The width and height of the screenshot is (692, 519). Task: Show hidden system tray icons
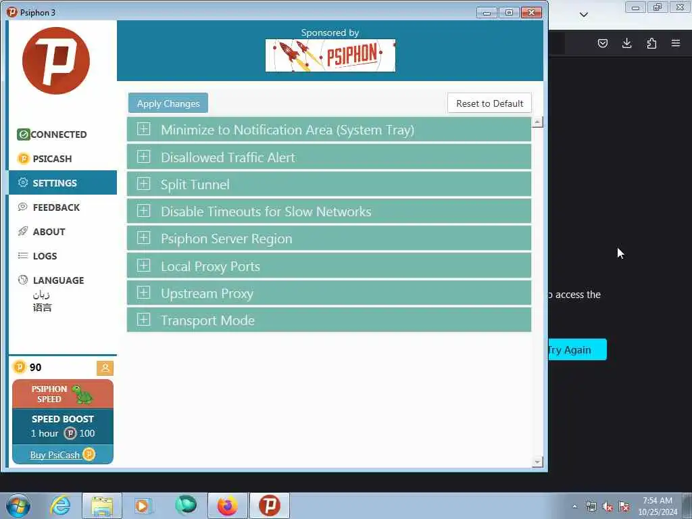click(x=574, y=506)
